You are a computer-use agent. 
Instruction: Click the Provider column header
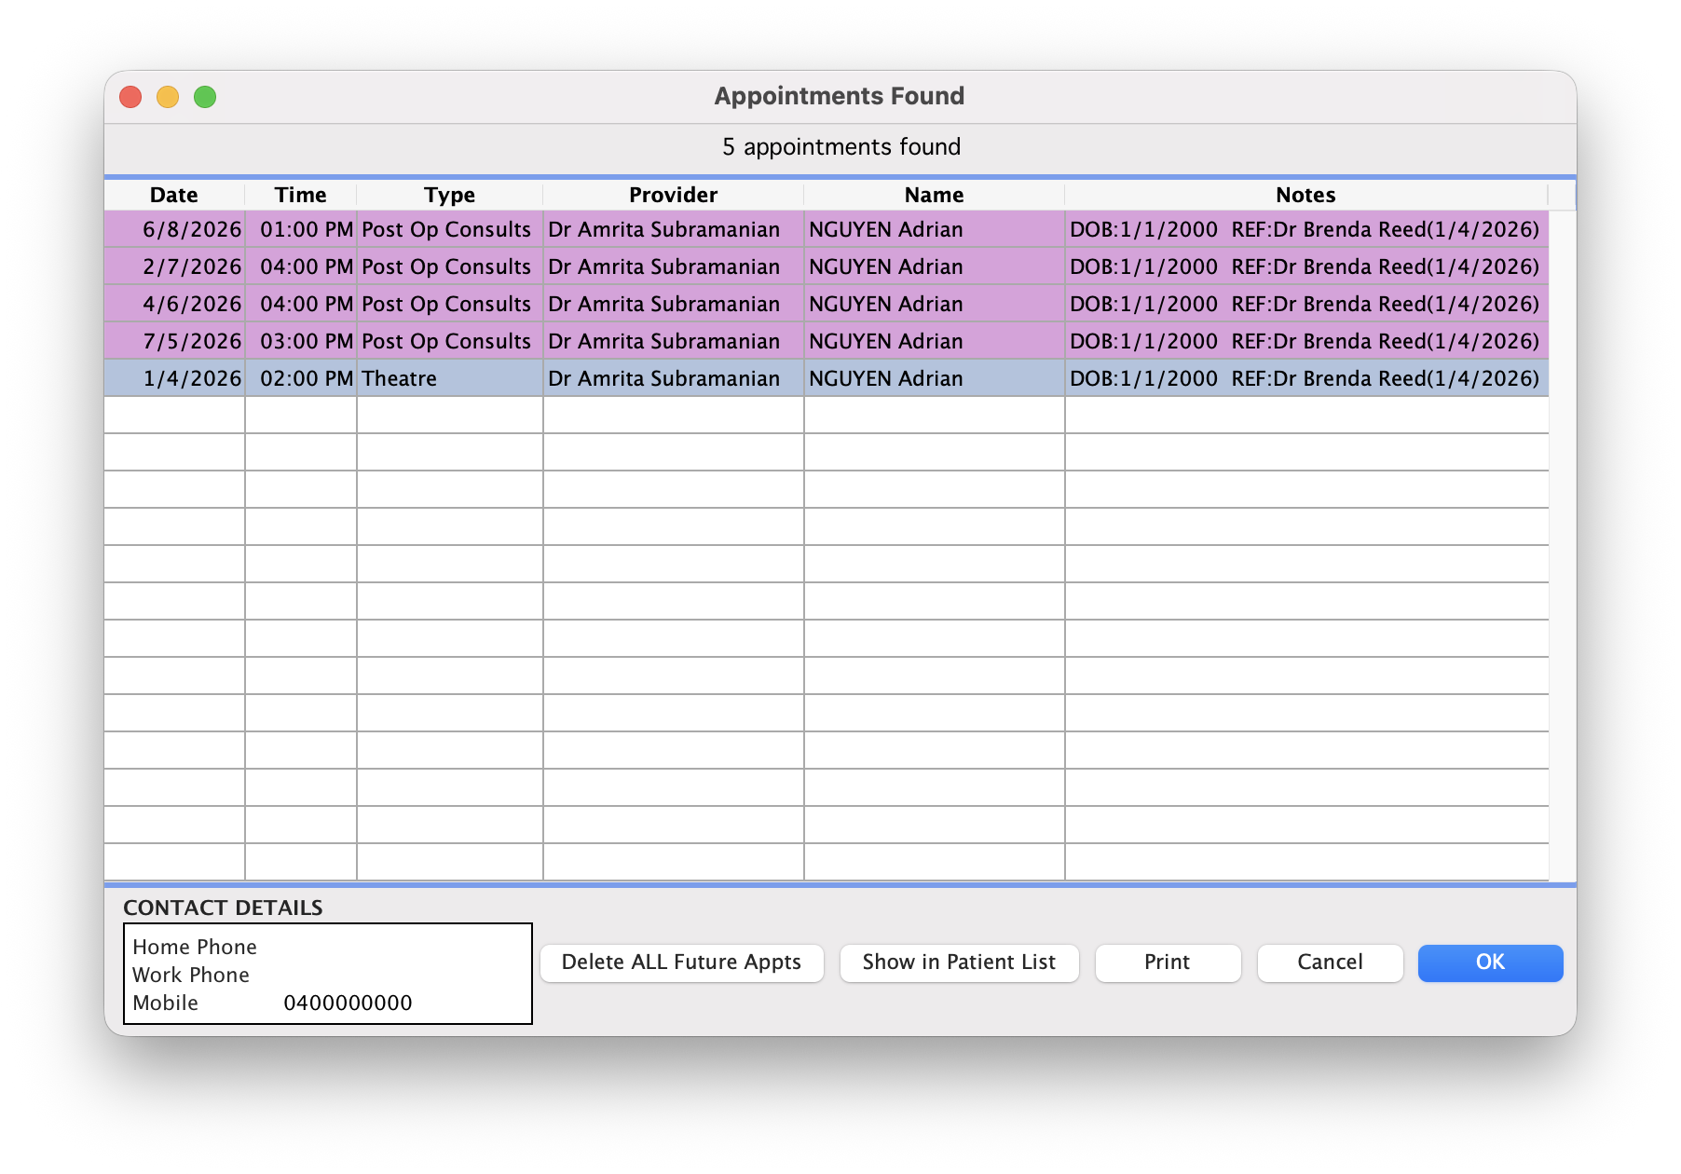[x=674, y=195]
